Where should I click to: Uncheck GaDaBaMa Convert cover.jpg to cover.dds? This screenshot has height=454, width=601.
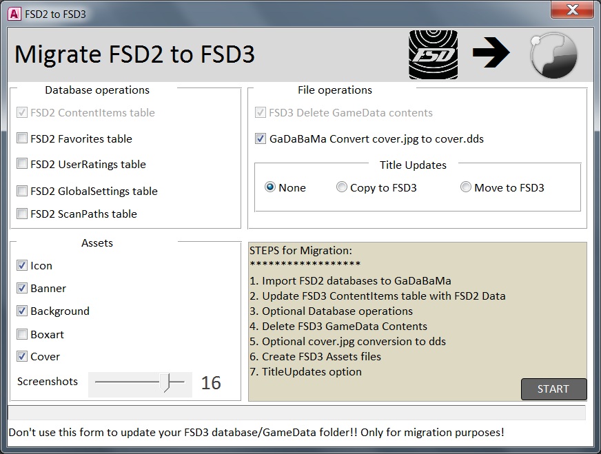pos(261,138)
